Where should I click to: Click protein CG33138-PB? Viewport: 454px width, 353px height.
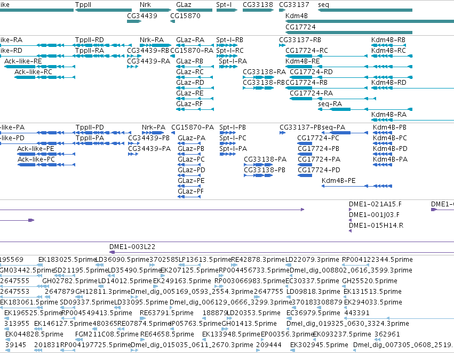258,175
